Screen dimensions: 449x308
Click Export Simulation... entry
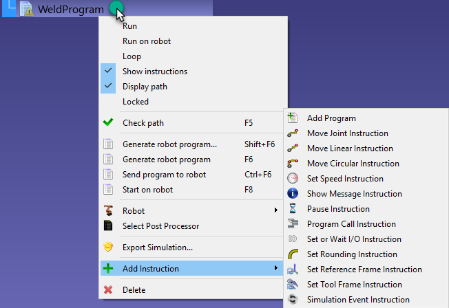coord(157,247)
